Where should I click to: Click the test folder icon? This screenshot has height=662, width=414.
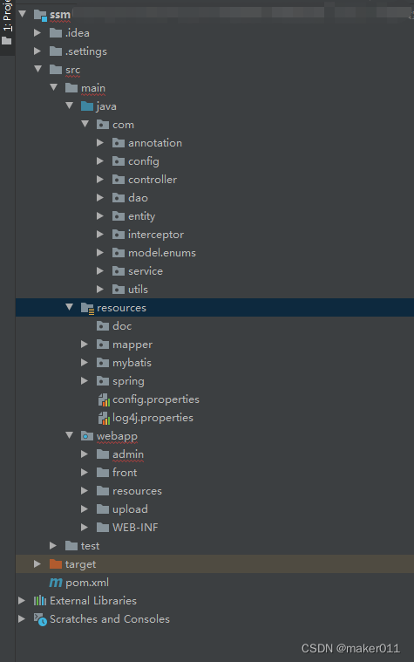pos(71,545)
